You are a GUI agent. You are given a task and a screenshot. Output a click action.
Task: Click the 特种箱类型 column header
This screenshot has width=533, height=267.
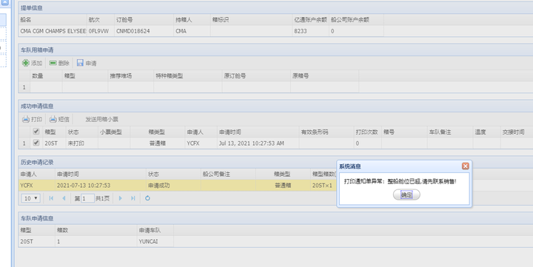[x=187, y=75]
